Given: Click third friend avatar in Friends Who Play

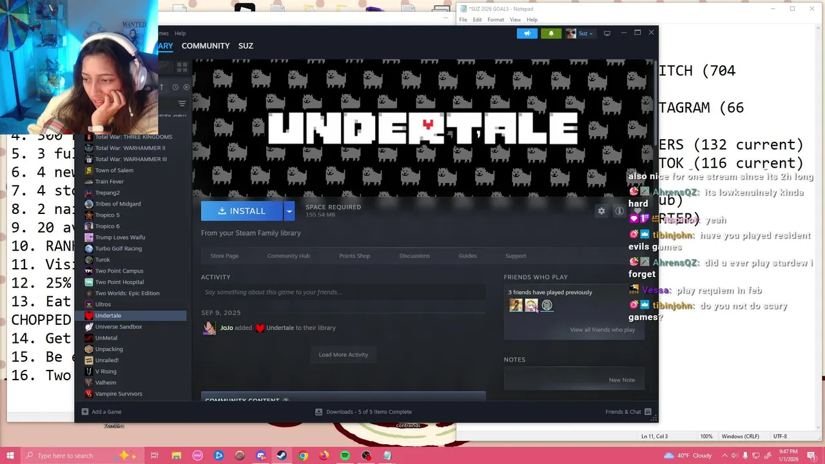Looking at the screenshot, I should point(547,305).
